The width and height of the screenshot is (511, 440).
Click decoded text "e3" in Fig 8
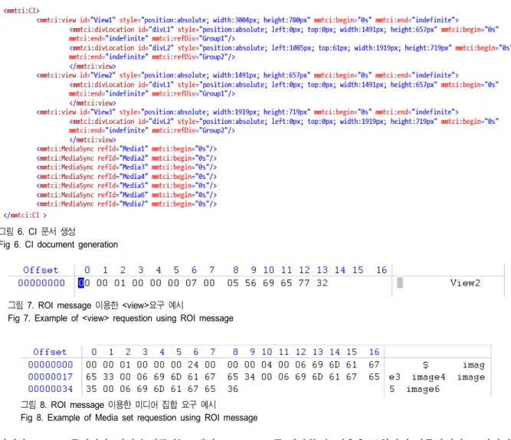click(395, 377)
